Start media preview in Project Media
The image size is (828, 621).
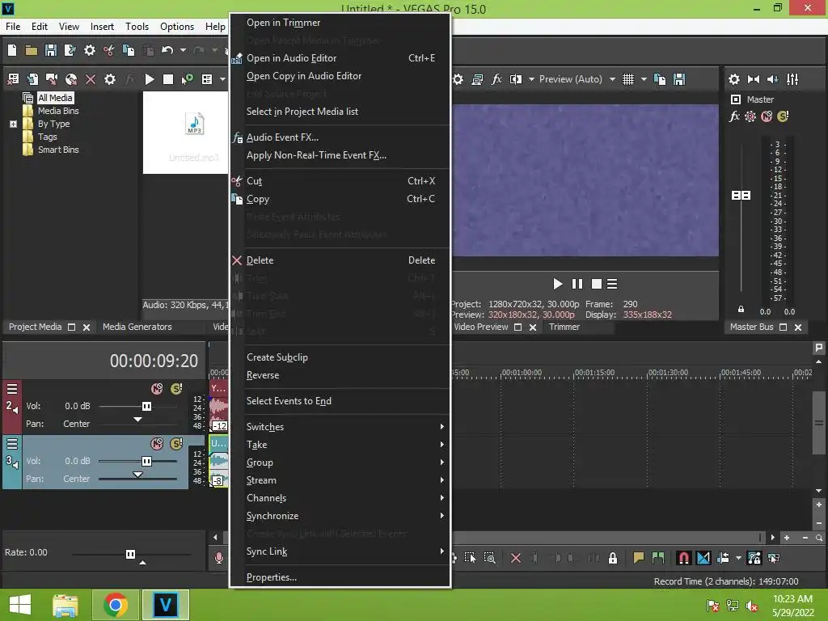[150, 79]
